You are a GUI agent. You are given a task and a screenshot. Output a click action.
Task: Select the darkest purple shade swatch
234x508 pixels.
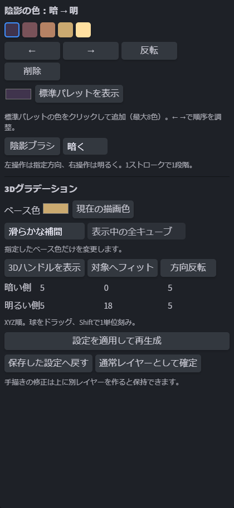[12, 30]
